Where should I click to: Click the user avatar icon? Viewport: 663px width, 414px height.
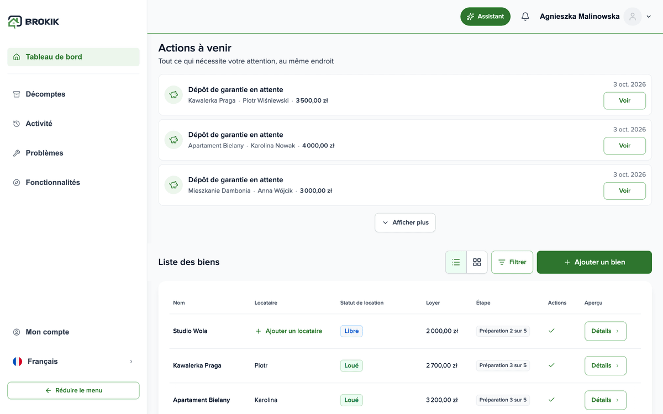click(x=633, y=17)
